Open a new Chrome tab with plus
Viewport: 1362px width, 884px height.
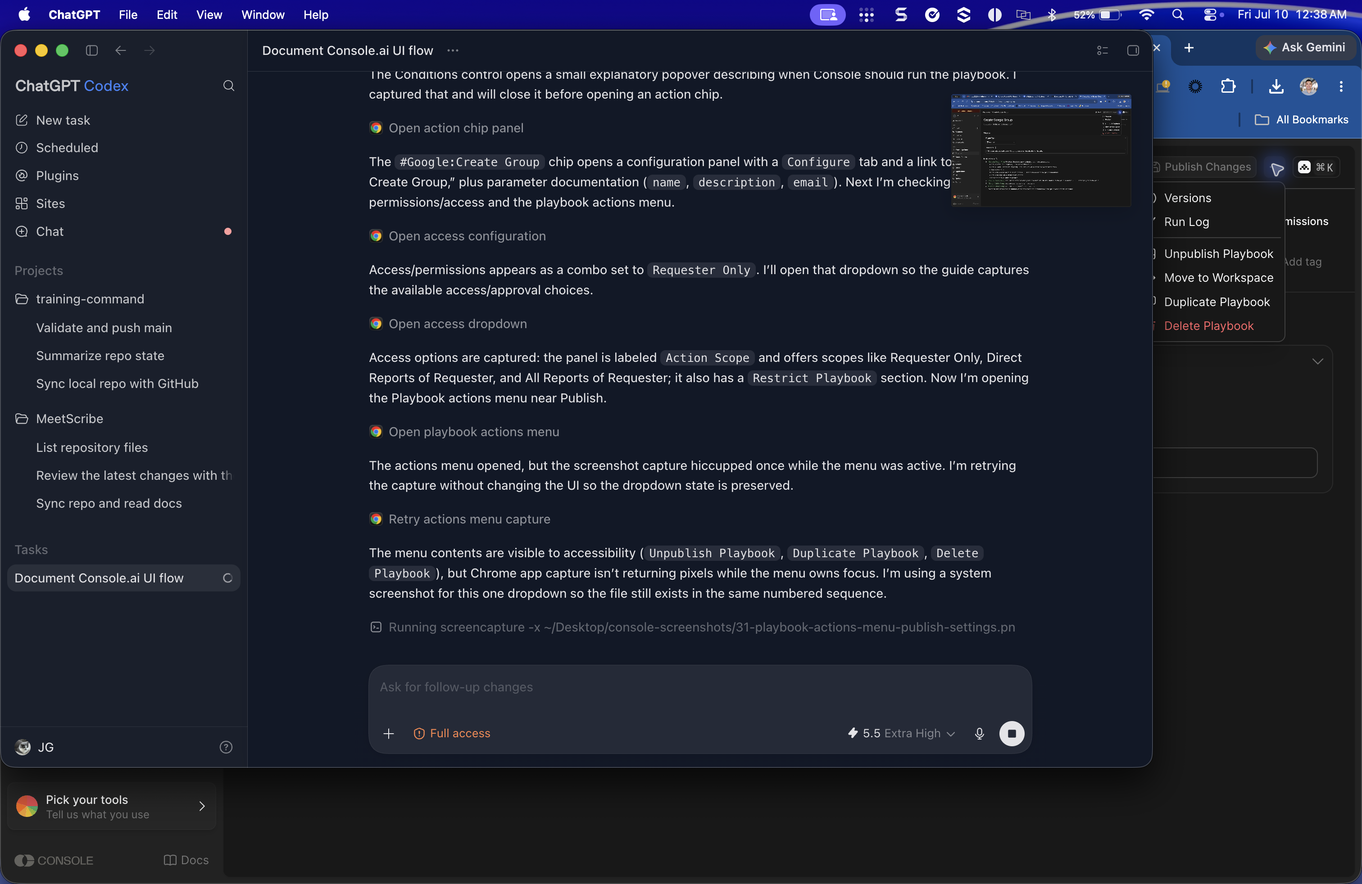click(x=1189, y=47)
